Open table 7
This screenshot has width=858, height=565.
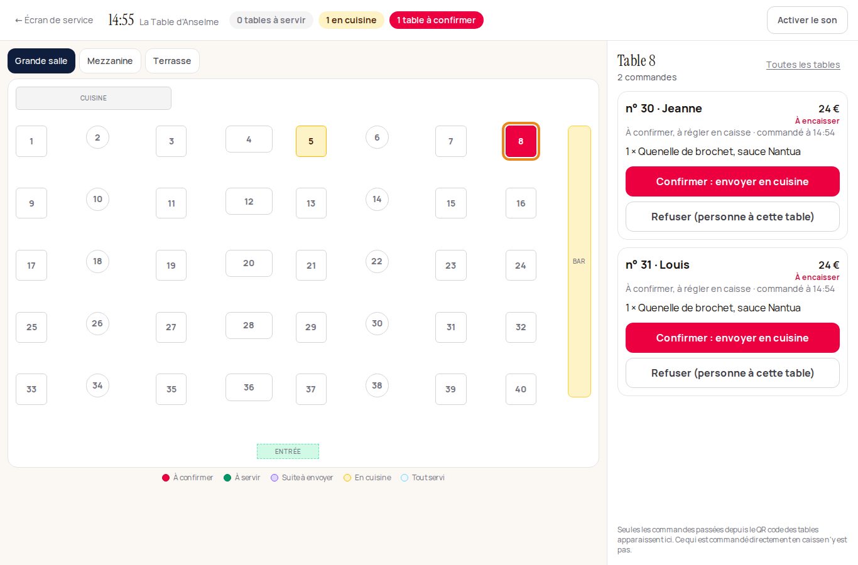tap(451, 141)
